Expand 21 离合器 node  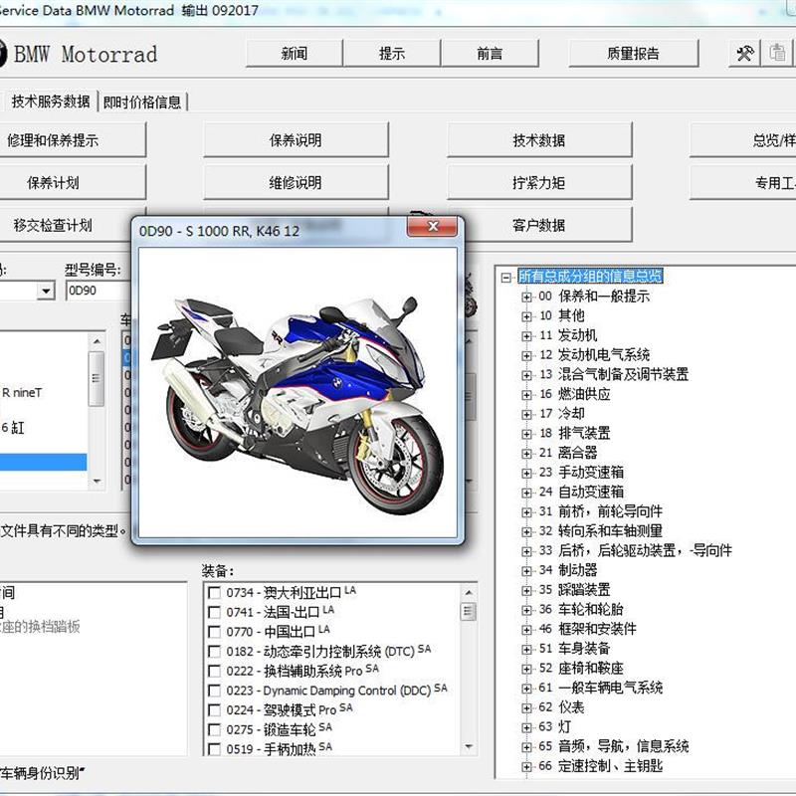(x=526, y=454)
